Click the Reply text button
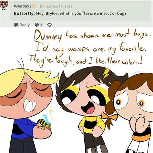Screen dimensions: 153x153 click(x=25, y=25)
